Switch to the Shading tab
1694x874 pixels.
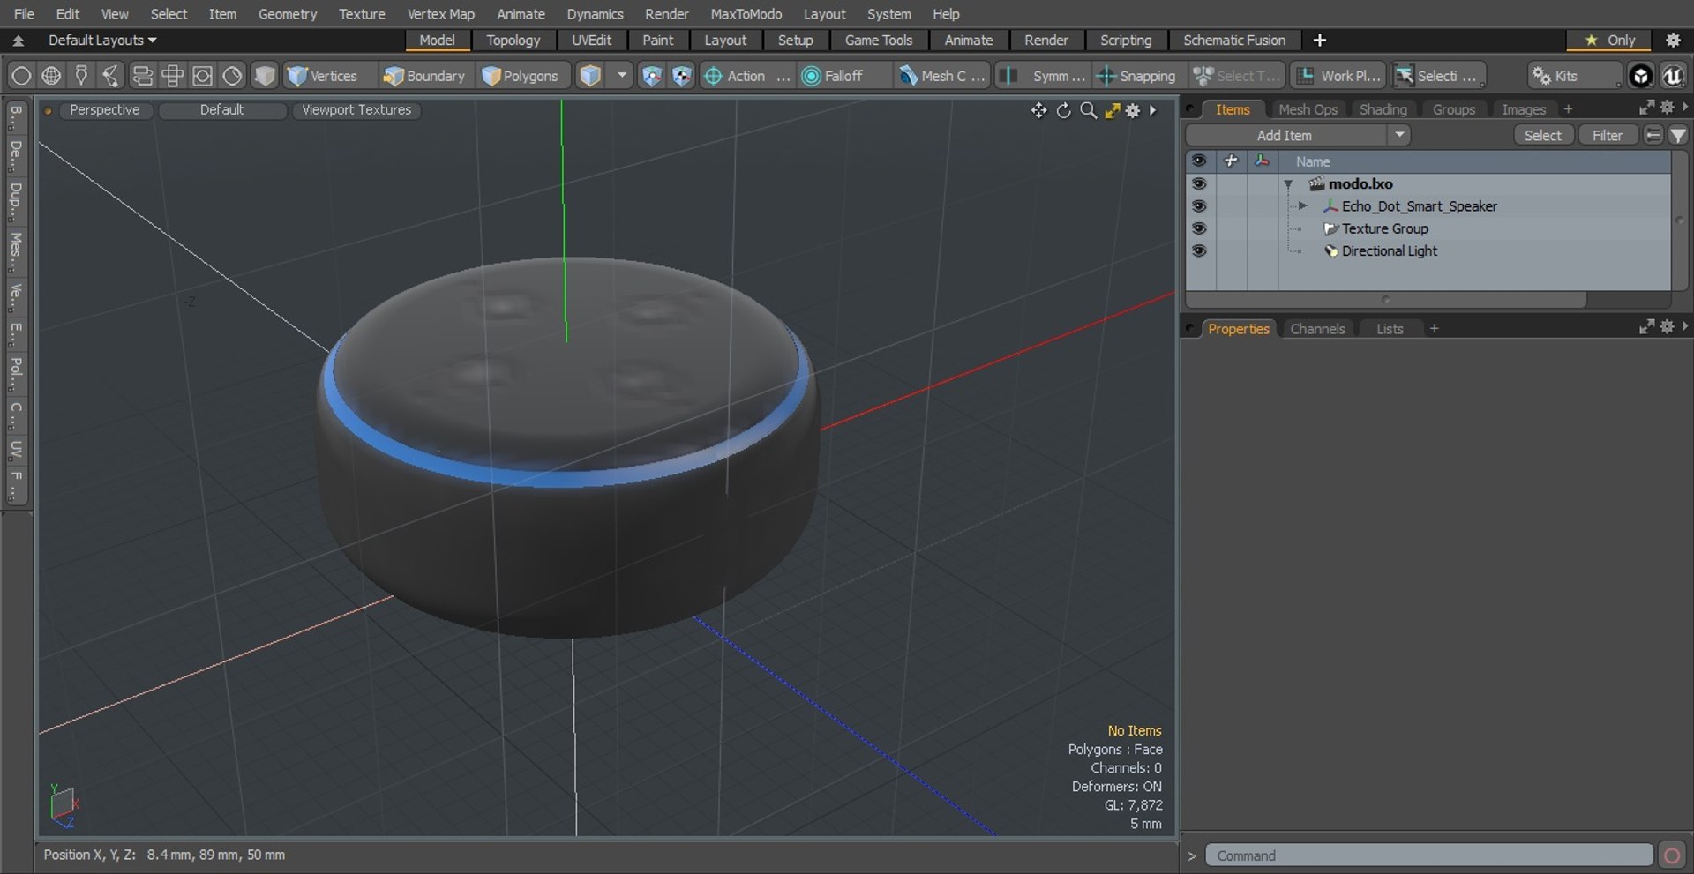[x=1383, y=109]
